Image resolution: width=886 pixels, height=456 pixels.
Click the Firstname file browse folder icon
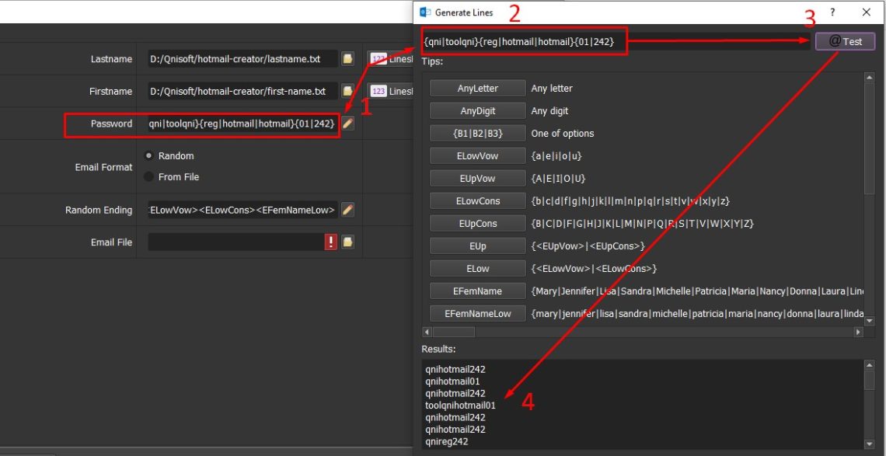(348, 92)
